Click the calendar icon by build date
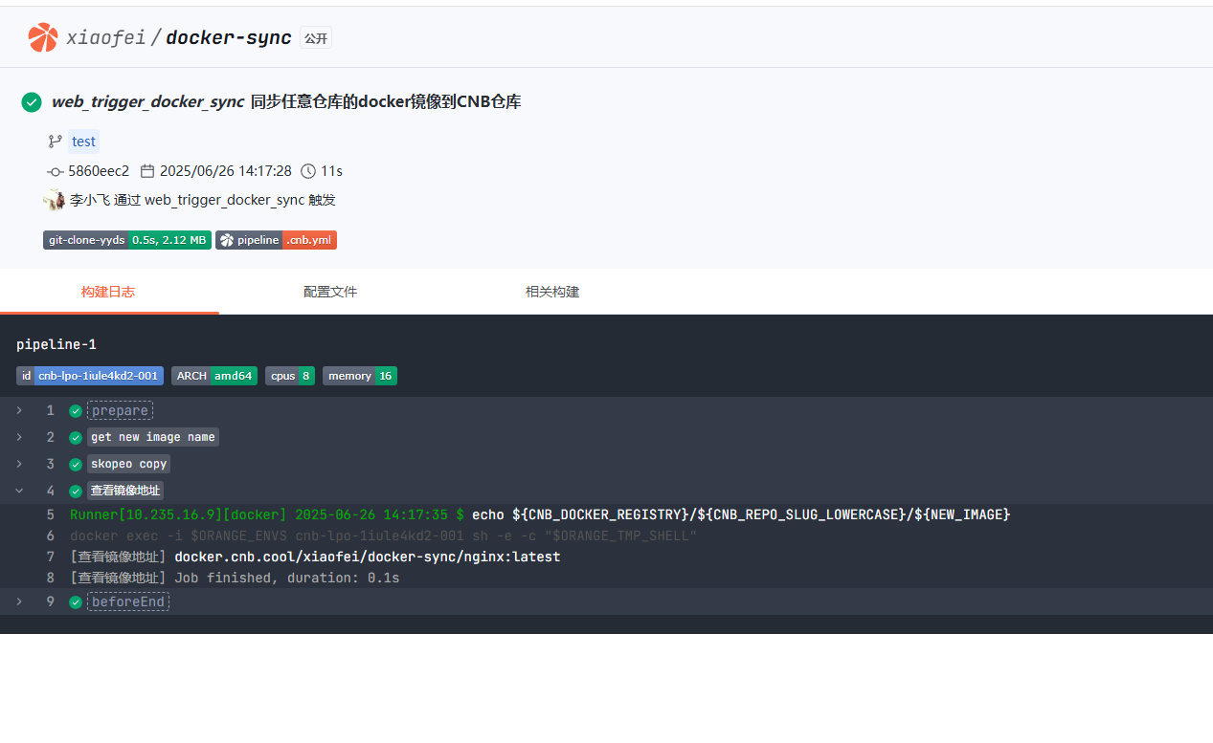The image size is (1213, 743). click(x=147, y=171)
